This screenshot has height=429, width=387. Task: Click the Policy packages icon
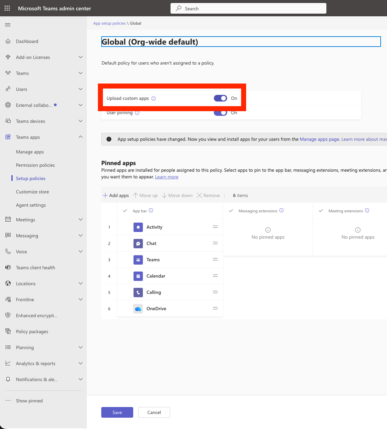pyautogui.click(x=8, y=331)
